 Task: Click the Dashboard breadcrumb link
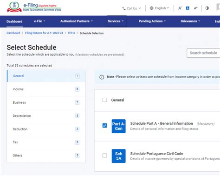13,33
